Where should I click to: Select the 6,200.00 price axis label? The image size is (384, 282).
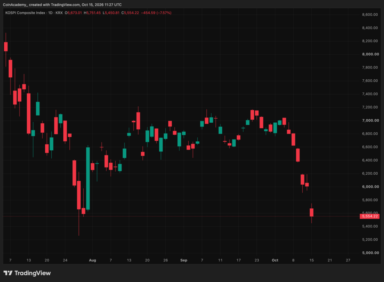370,173
